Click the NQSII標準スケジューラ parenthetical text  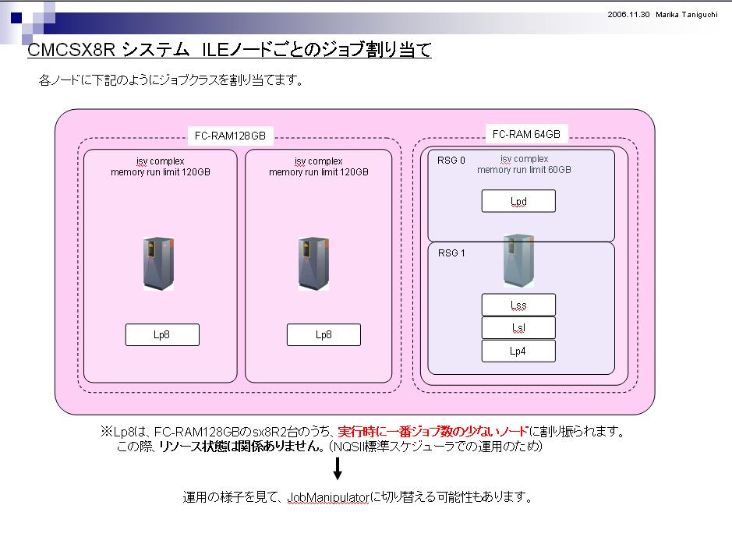[x=435, y=447]
